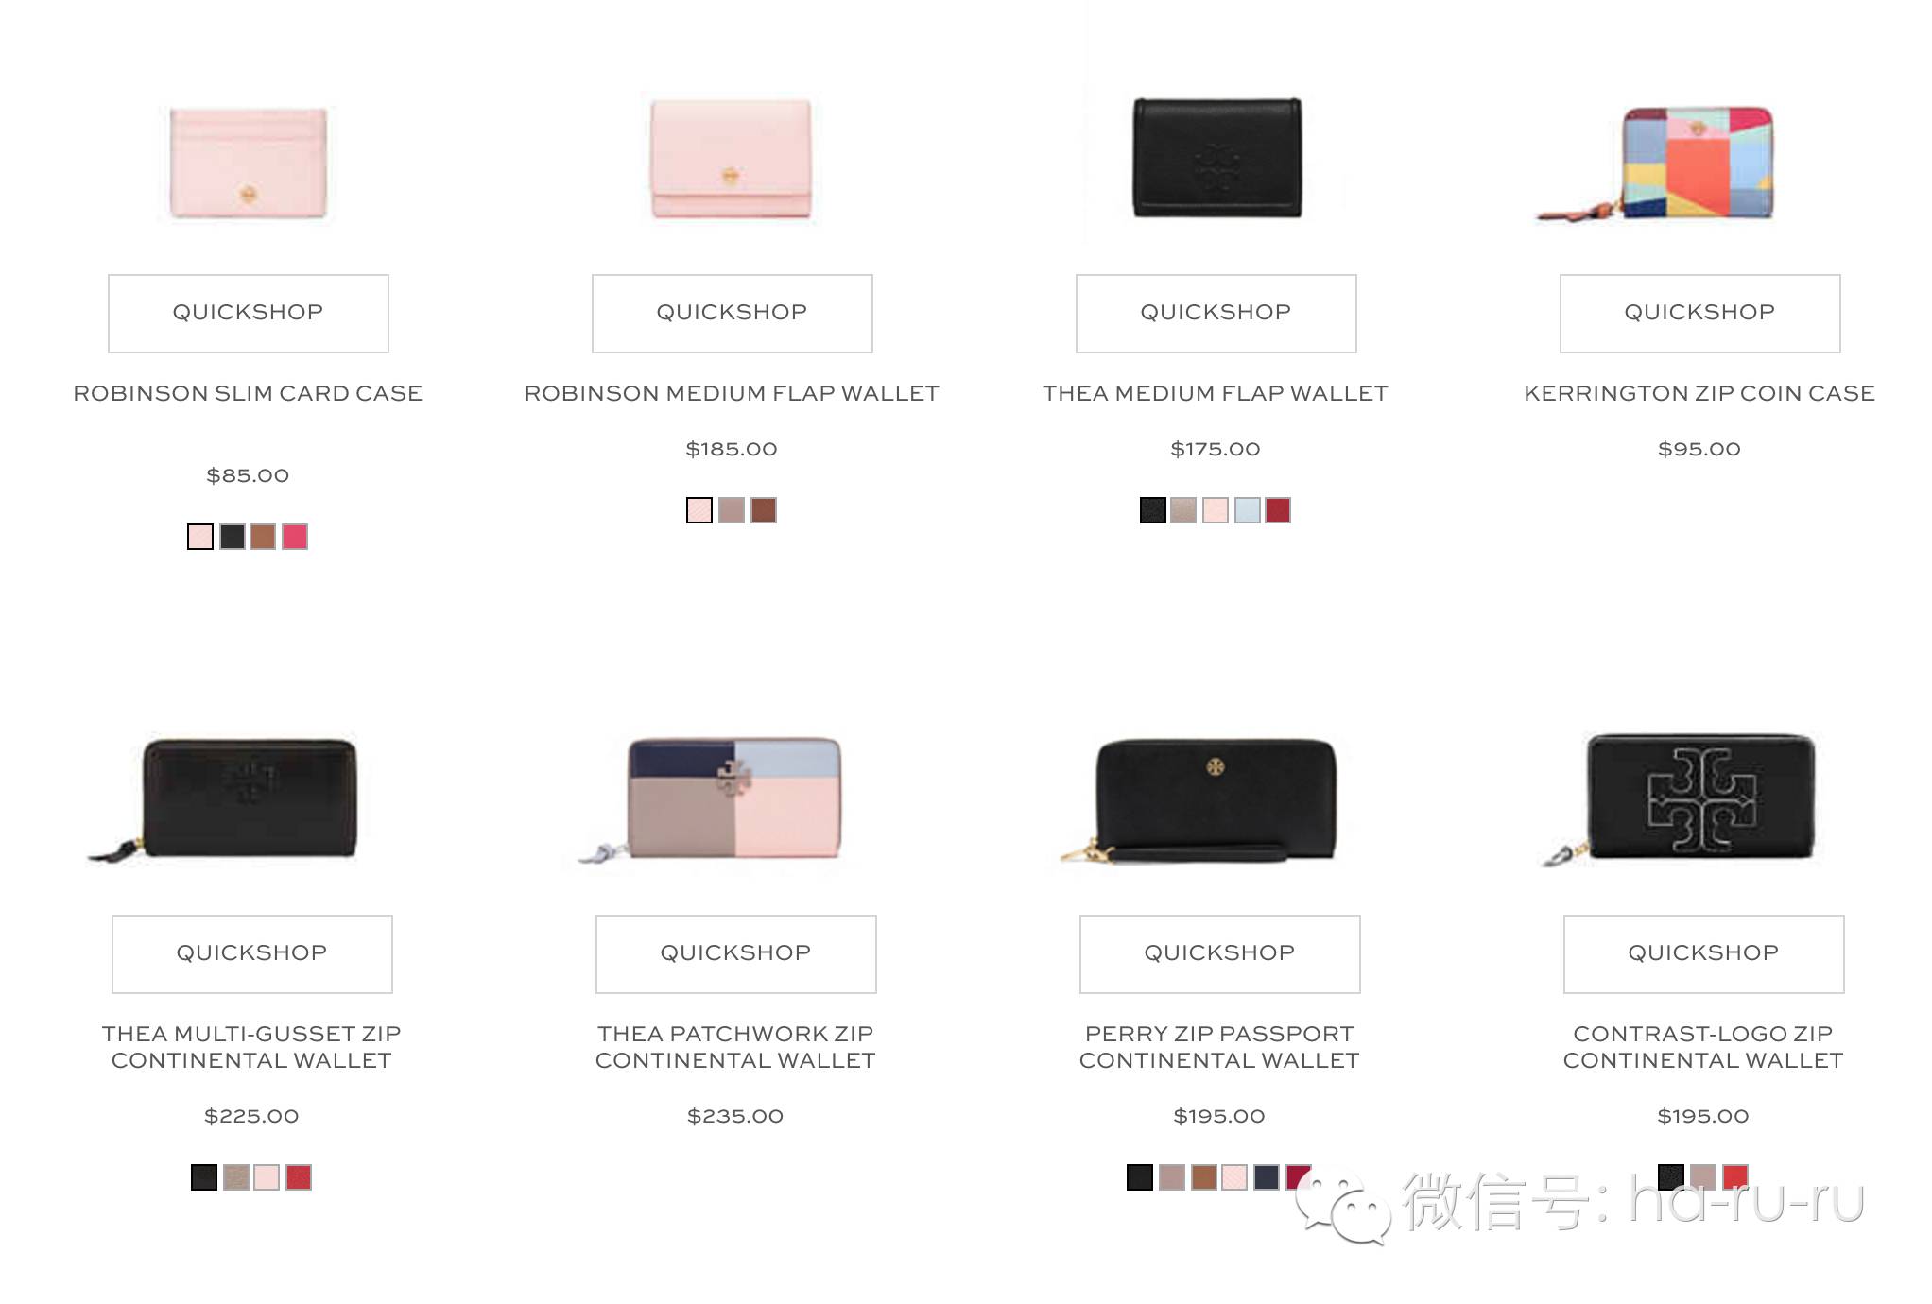Open Quickshop for Robinson Slim Card Case
The height and width of the screenshot is (1304, 1932).
pos(249,313)
